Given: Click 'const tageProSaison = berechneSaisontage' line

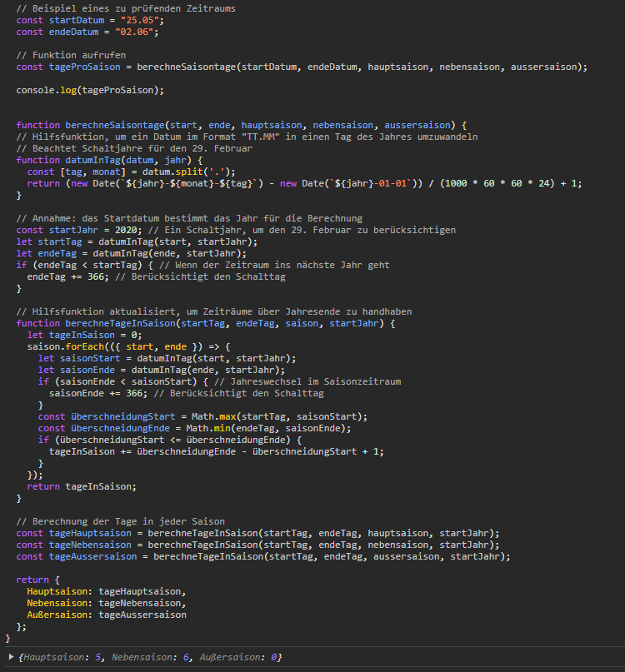Looking at the screenshot, I should click(302, 67).
